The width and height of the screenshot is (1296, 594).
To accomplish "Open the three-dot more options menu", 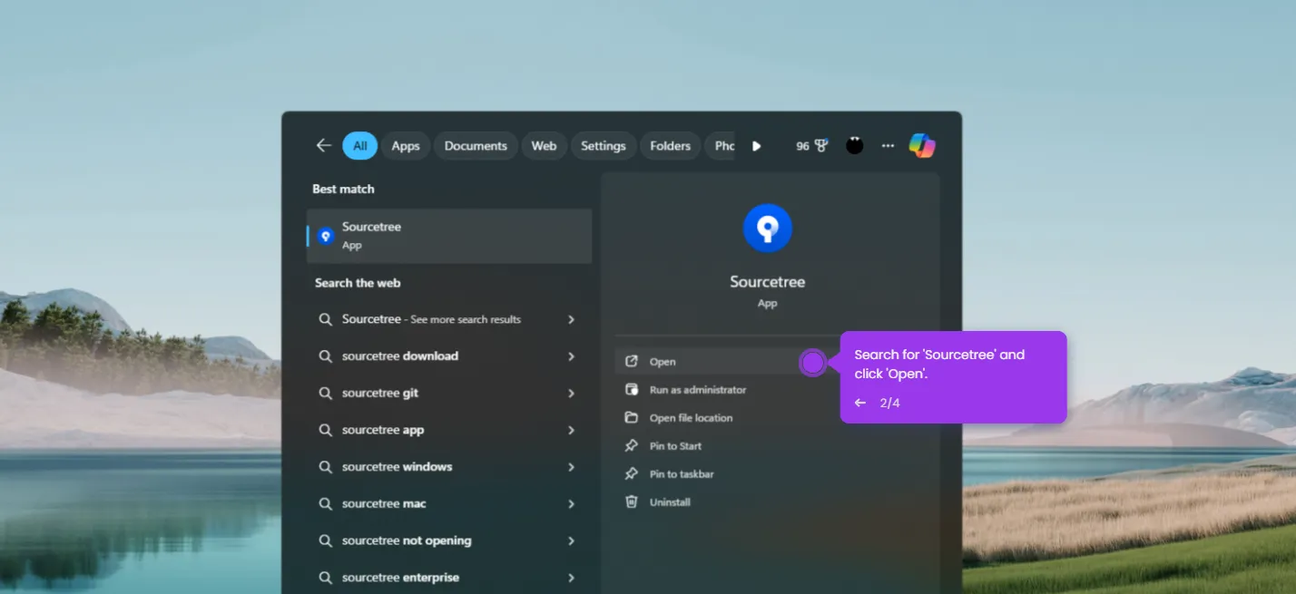I will click(x=888, y=146).
